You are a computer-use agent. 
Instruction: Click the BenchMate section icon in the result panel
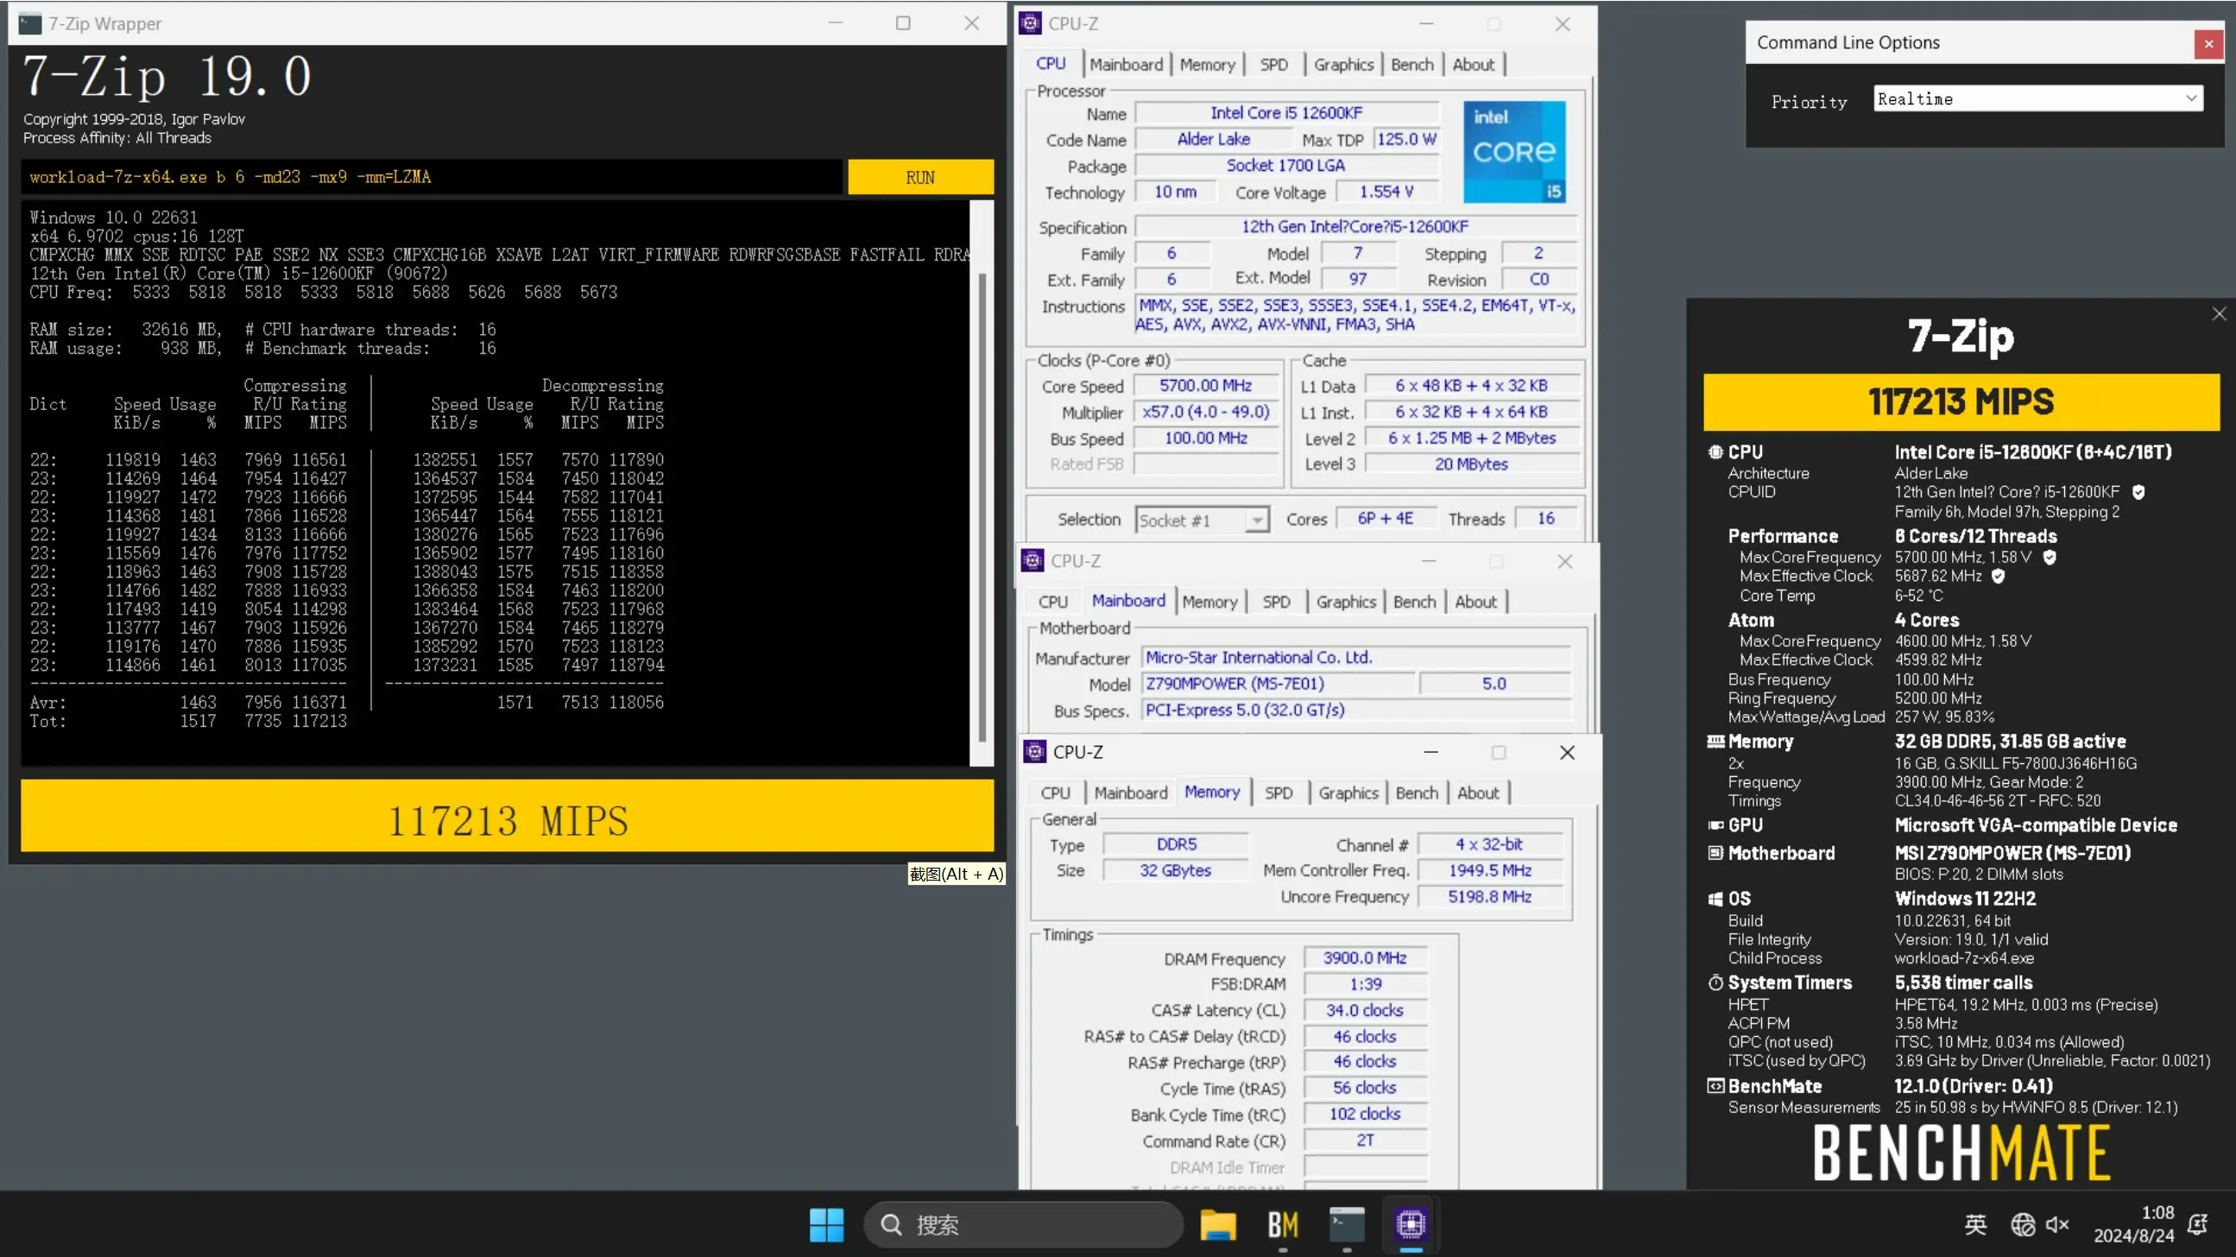(1715, 1086)
